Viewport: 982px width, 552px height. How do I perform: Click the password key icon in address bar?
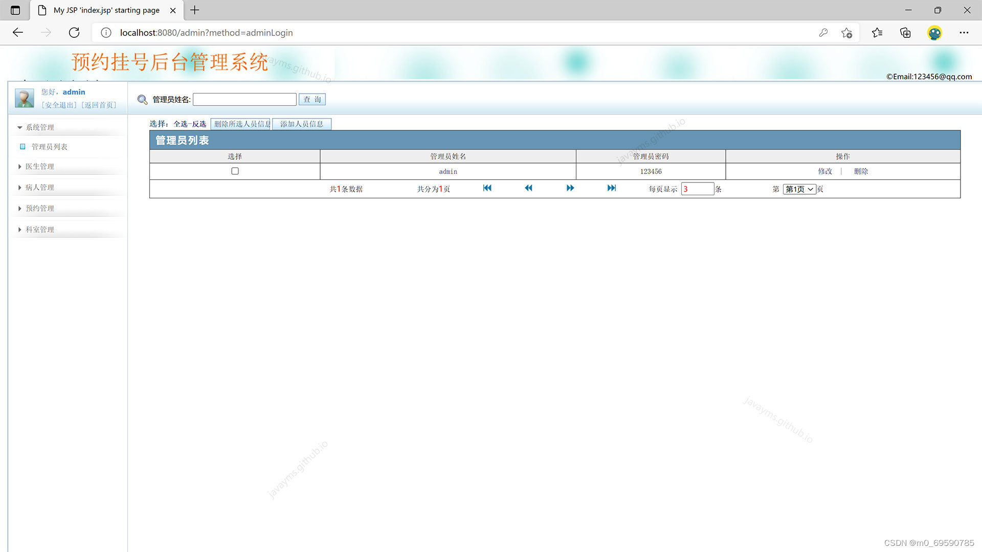(823, 33)
